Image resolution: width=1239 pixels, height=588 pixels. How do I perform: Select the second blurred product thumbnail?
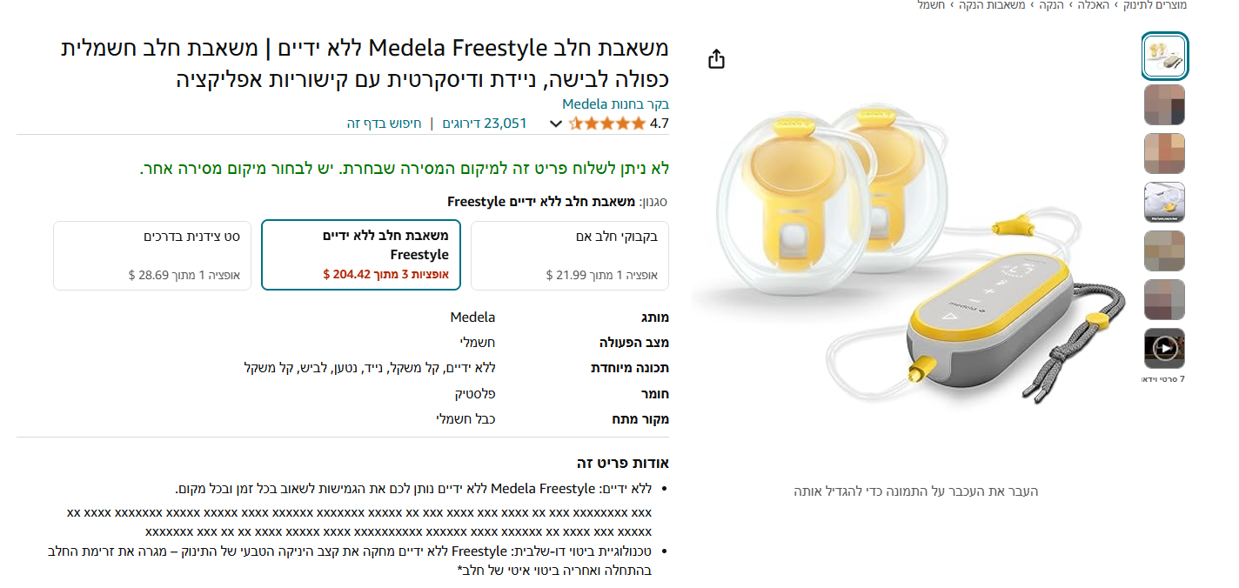pos(1164,105)
